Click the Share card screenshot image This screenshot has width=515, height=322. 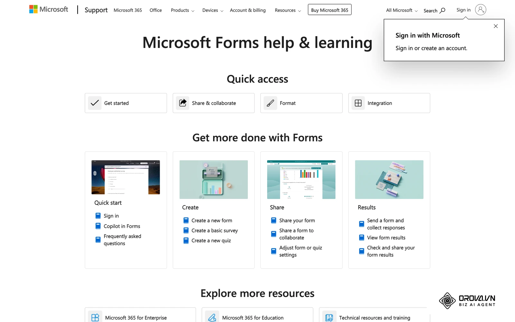click(x=301, y=179)
